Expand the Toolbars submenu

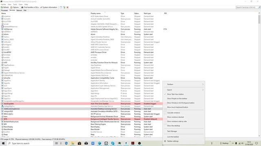(184, 84)
